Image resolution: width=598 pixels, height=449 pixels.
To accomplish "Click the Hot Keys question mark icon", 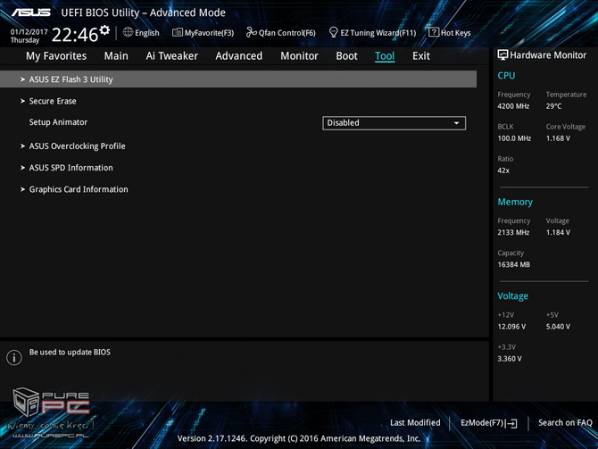I will (x=434, y=32).
